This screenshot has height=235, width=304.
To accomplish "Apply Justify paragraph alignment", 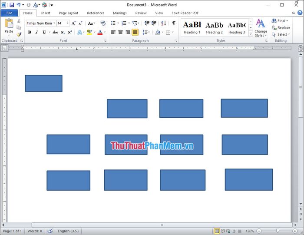I will tap(135, 32).
